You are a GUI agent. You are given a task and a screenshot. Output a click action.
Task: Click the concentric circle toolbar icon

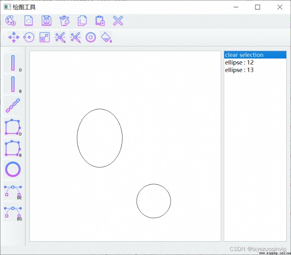point(91,37)
